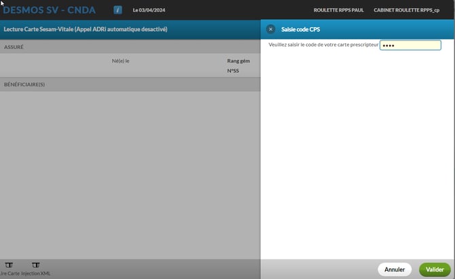Screen dimensions: 455x279
Task: Click the N°SS label
Action: coord(233,71)
